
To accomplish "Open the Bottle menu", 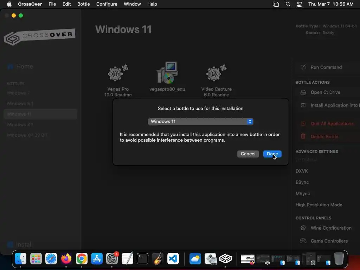I will coord(84,4).
